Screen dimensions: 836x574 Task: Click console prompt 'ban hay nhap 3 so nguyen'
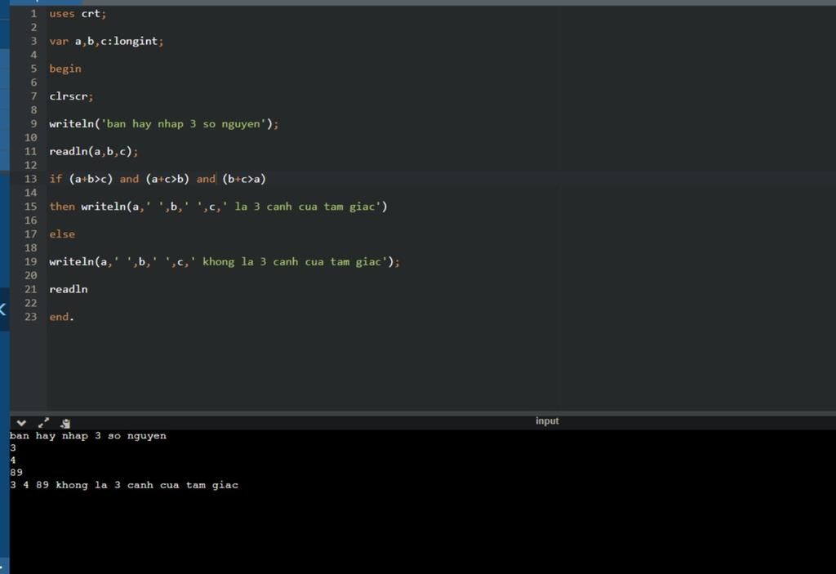click(88, 436)
